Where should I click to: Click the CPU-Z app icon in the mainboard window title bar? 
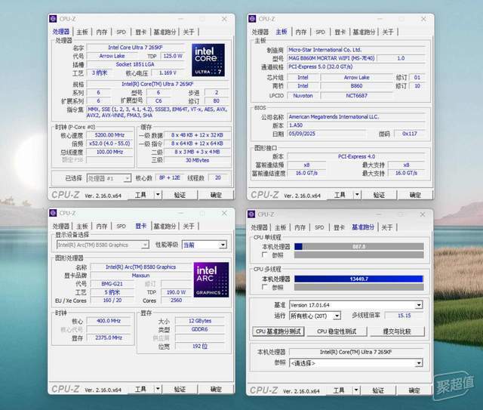click(252, 19)
